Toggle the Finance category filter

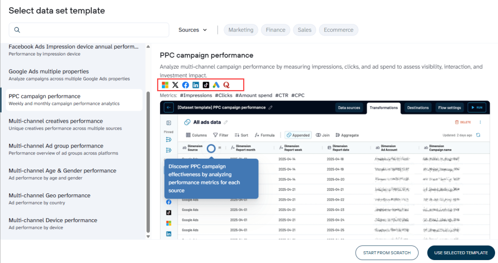tap(275, 30)
